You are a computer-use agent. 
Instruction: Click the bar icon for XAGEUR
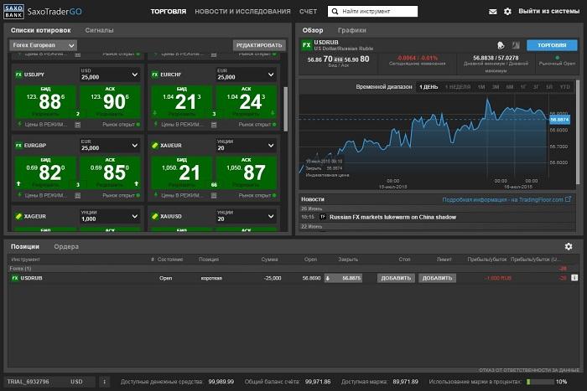pos(18,216)
